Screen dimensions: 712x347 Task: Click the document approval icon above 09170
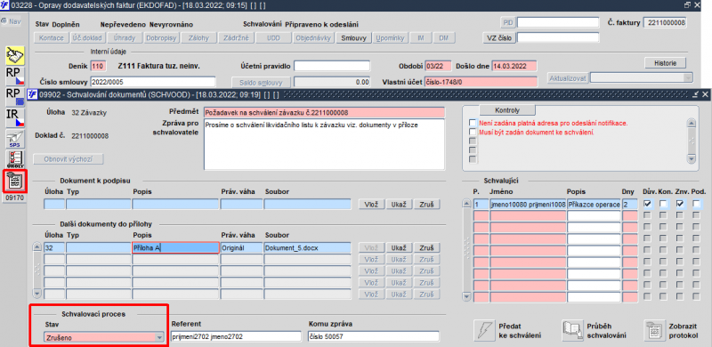coord(15,181)
